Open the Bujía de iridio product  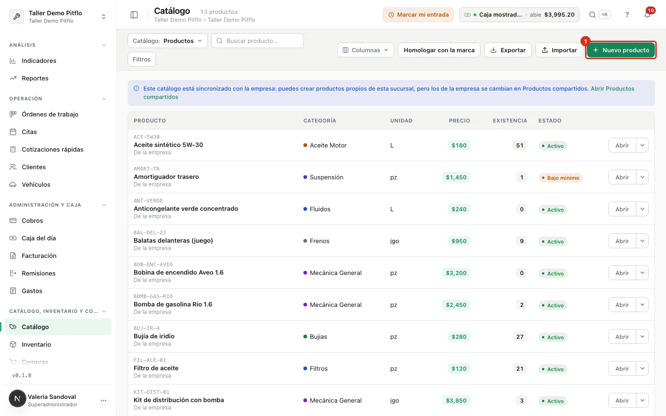[622, 336]
